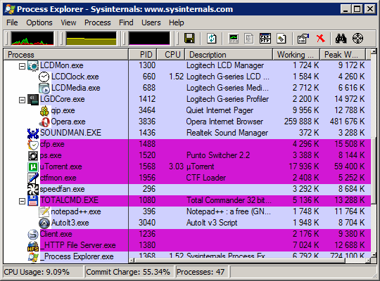Click the CPU Usage status bar panel
380x281 pixels.
click(x=43, y=272)
